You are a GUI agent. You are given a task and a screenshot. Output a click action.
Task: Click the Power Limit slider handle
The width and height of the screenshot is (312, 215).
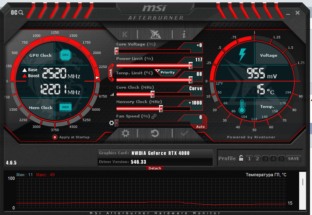(x=190, y=66)
